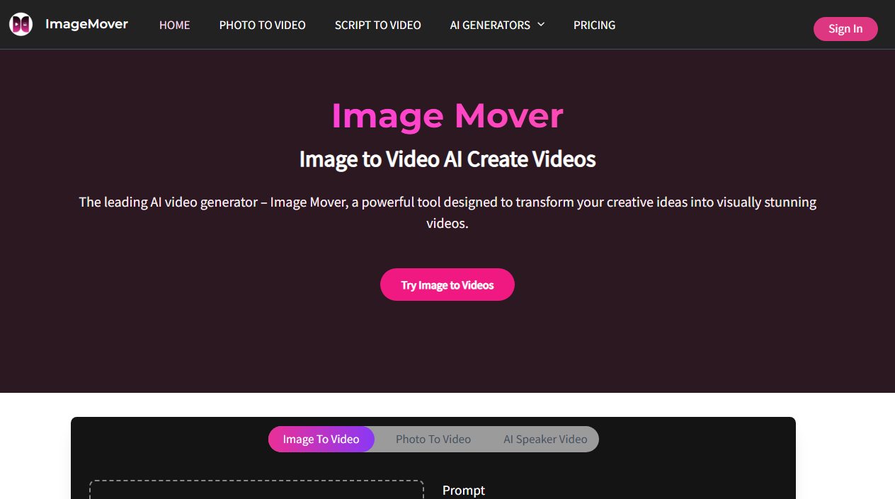Click the ImageMover brand name text
The height and width of the screenshot is (499, 895).
coord(86,24)
